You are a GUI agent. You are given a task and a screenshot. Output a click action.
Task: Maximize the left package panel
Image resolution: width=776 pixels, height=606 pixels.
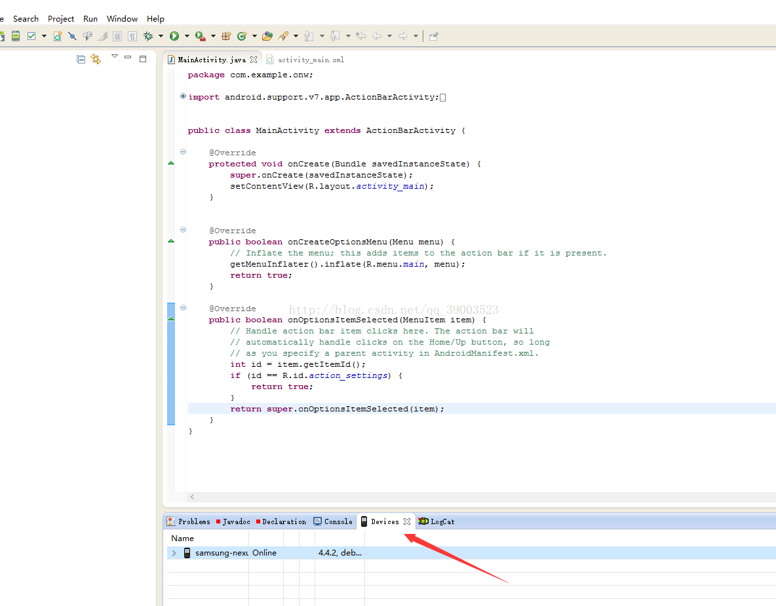[143, 59]
